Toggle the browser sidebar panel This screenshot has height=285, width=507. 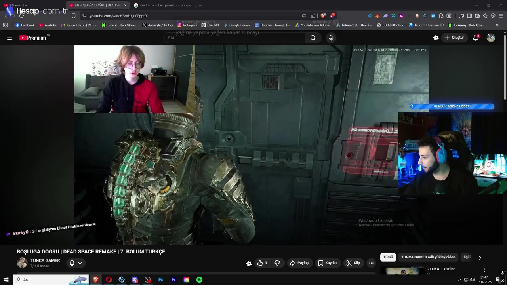pyautogui.click(x=469, y=16)
